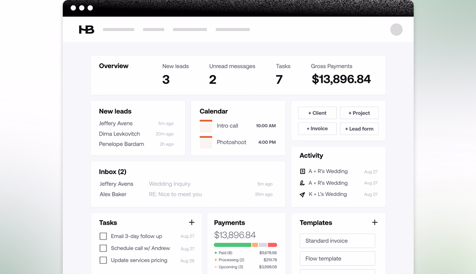Check off Email 3-day follow up
Viewport: 476px width, 274px height.
[103, 236]
